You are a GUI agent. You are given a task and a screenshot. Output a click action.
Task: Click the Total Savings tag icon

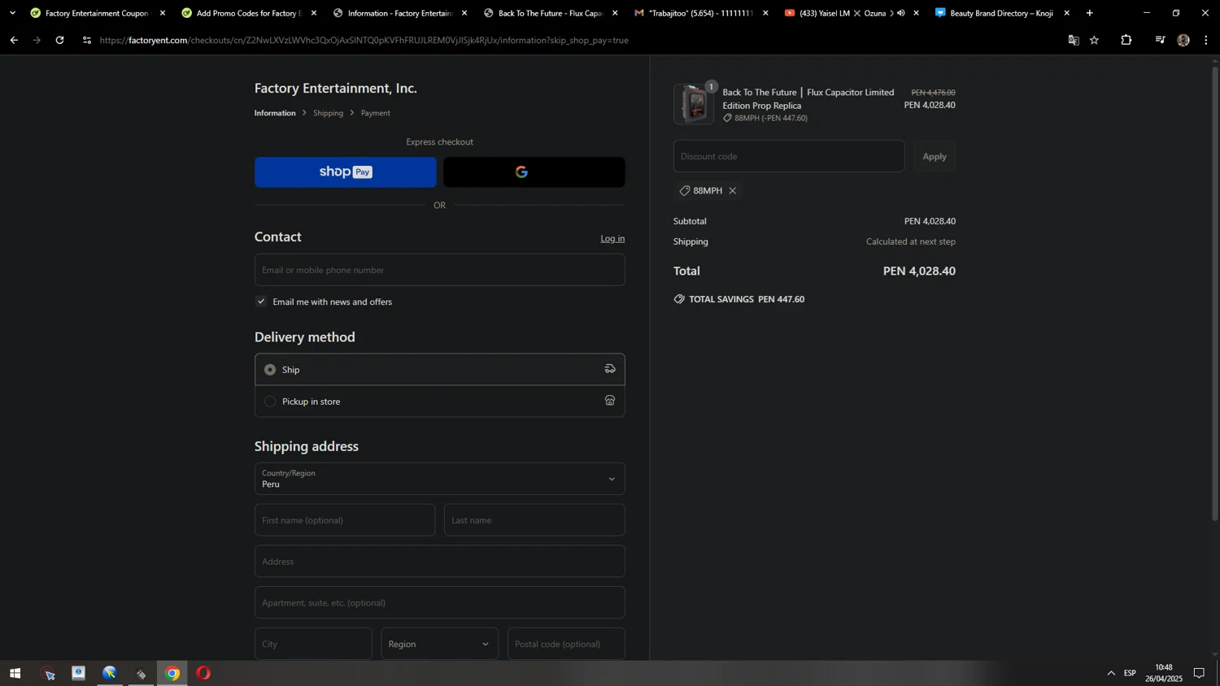coord(679,299)
